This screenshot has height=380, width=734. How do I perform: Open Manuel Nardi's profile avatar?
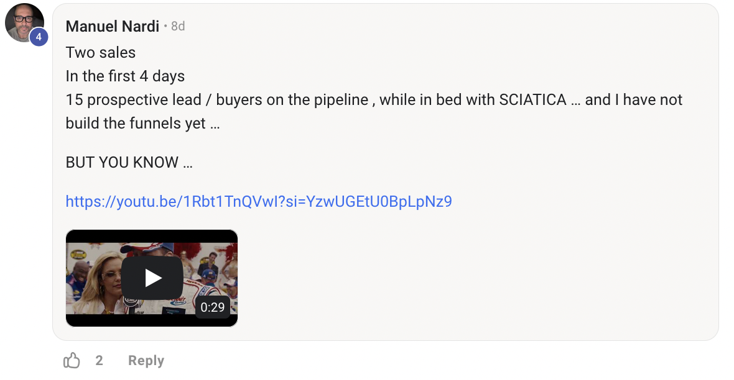pyautogui.click(x=24, y=22)
